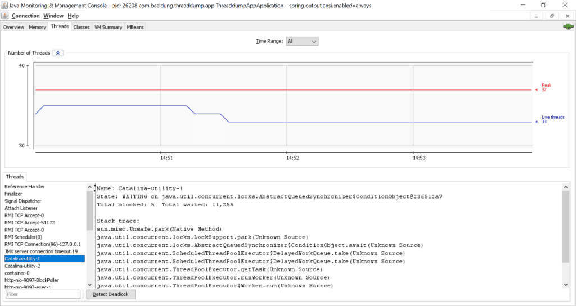Switch to the Memory tab
Image resolution: width=576 pixels, height=306 pixels.
[x=37, y=27]
